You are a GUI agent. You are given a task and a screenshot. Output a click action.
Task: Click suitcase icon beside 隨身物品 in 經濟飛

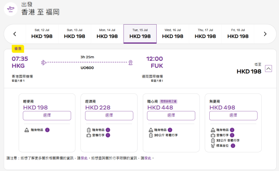tap(89, 130)
